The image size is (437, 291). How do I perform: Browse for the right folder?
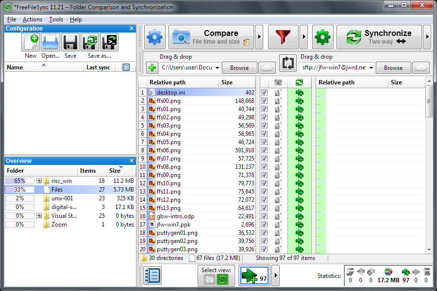393,68
